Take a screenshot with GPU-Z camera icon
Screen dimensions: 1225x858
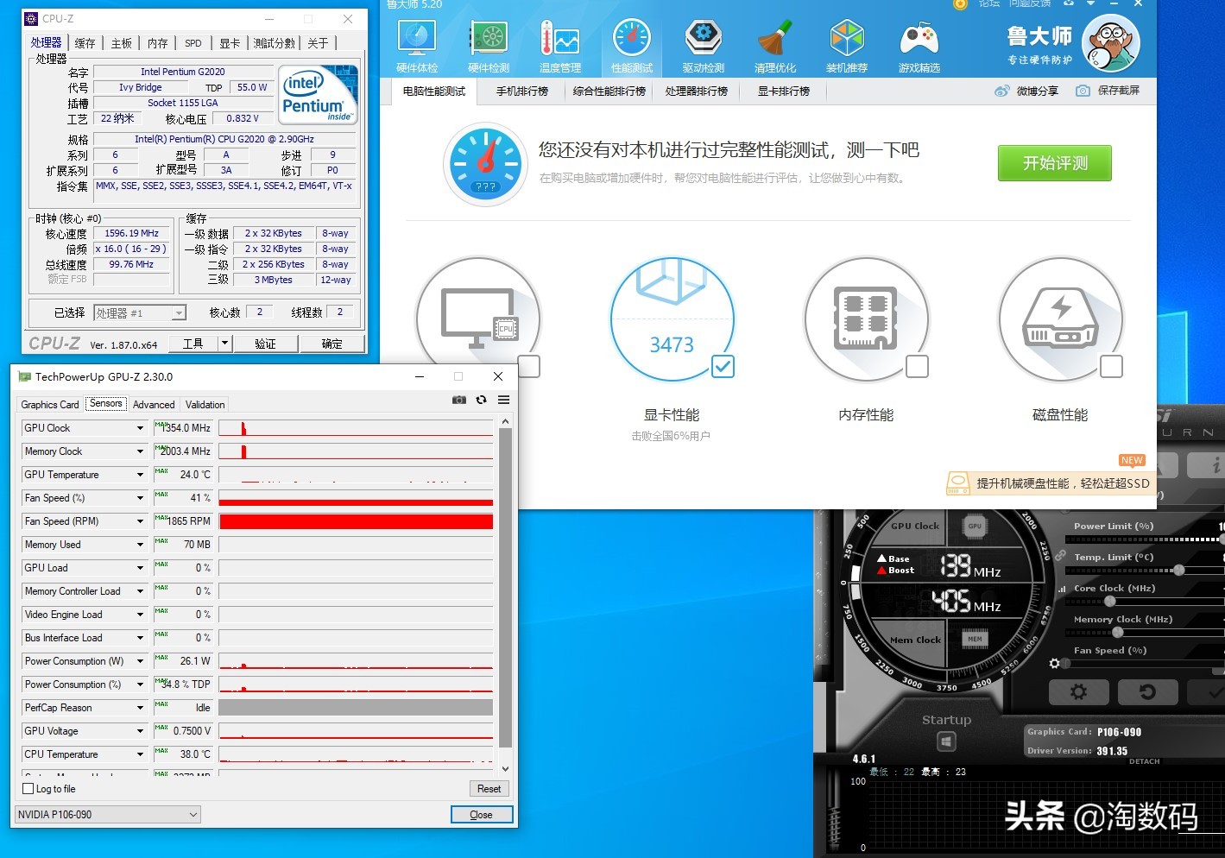click(x=458, y=400)
